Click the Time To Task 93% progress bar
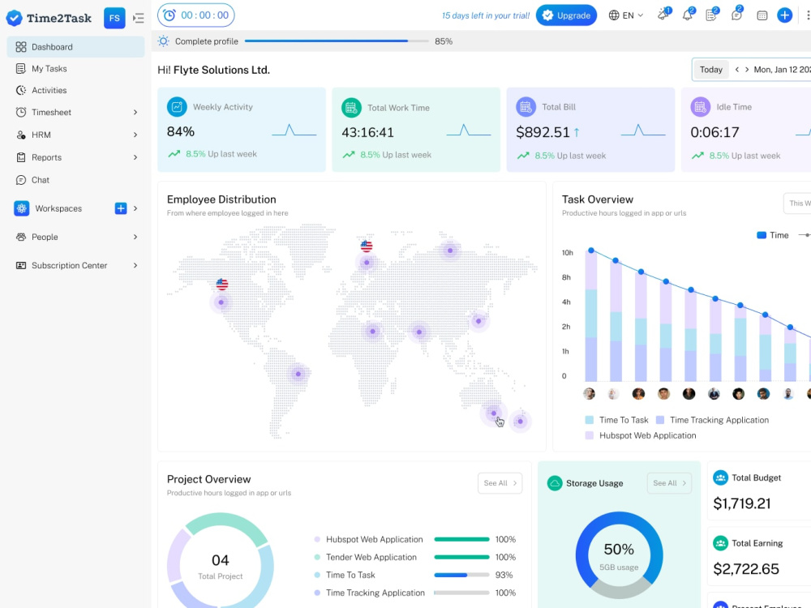 [x=461, y=575]
